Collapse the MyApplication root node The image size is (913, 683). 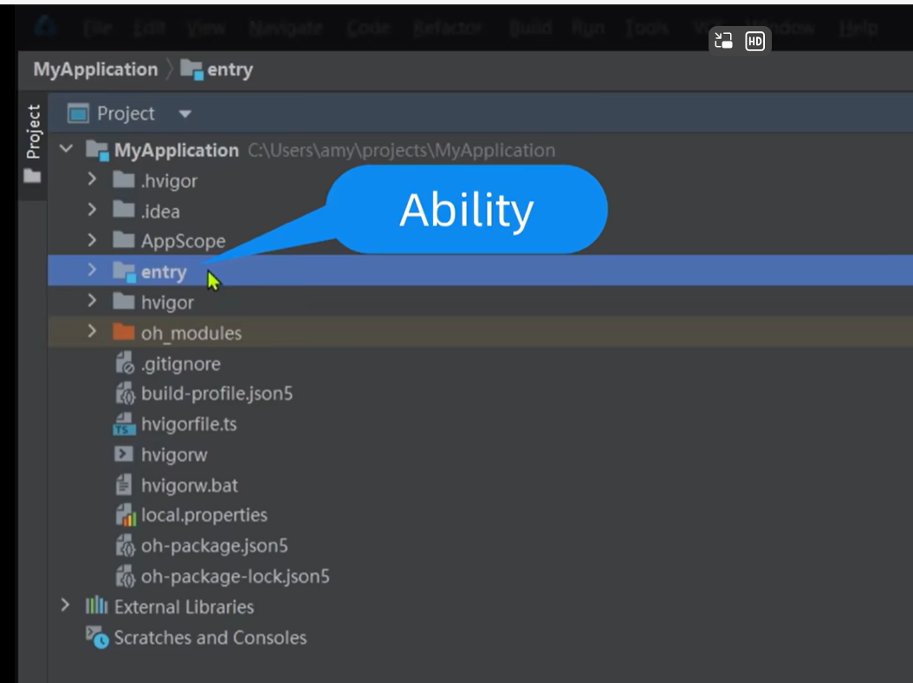[67, 150]
